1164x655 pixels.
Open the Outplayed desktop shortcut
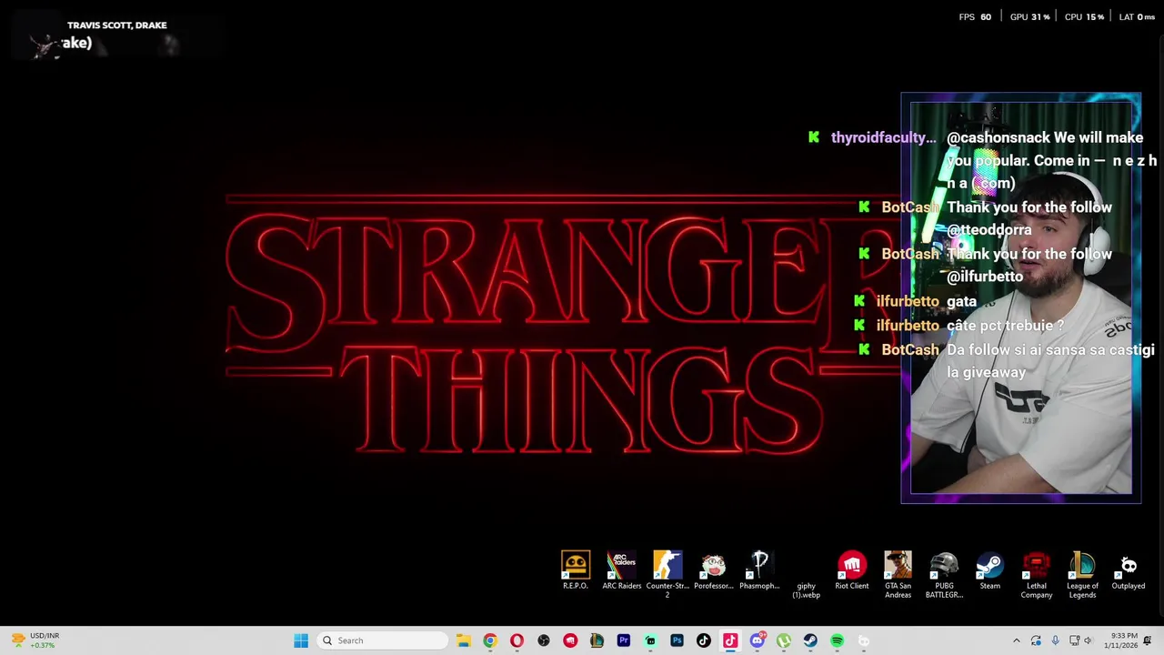(1129, 571)
